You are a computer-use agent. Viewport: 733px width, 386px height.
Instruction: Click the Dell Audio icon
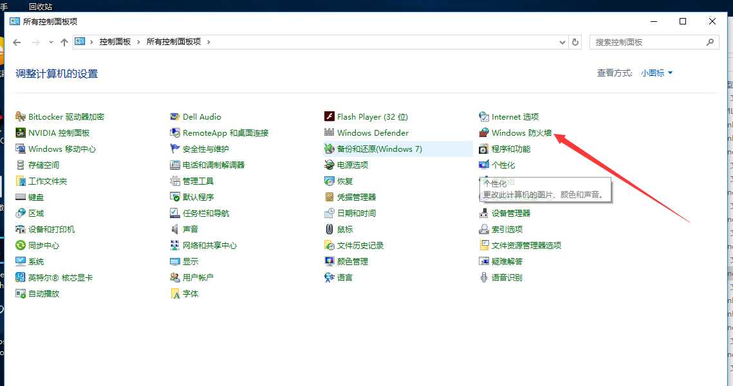(x=175, y=117)
